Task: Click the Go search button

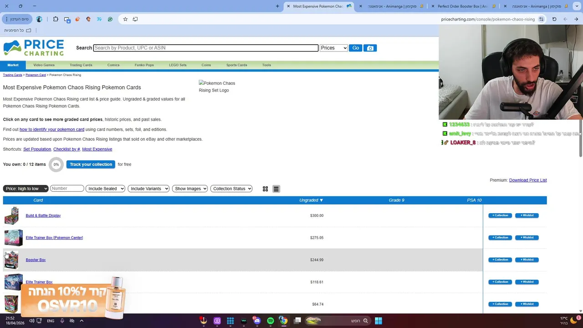Action: pos(355,48)
